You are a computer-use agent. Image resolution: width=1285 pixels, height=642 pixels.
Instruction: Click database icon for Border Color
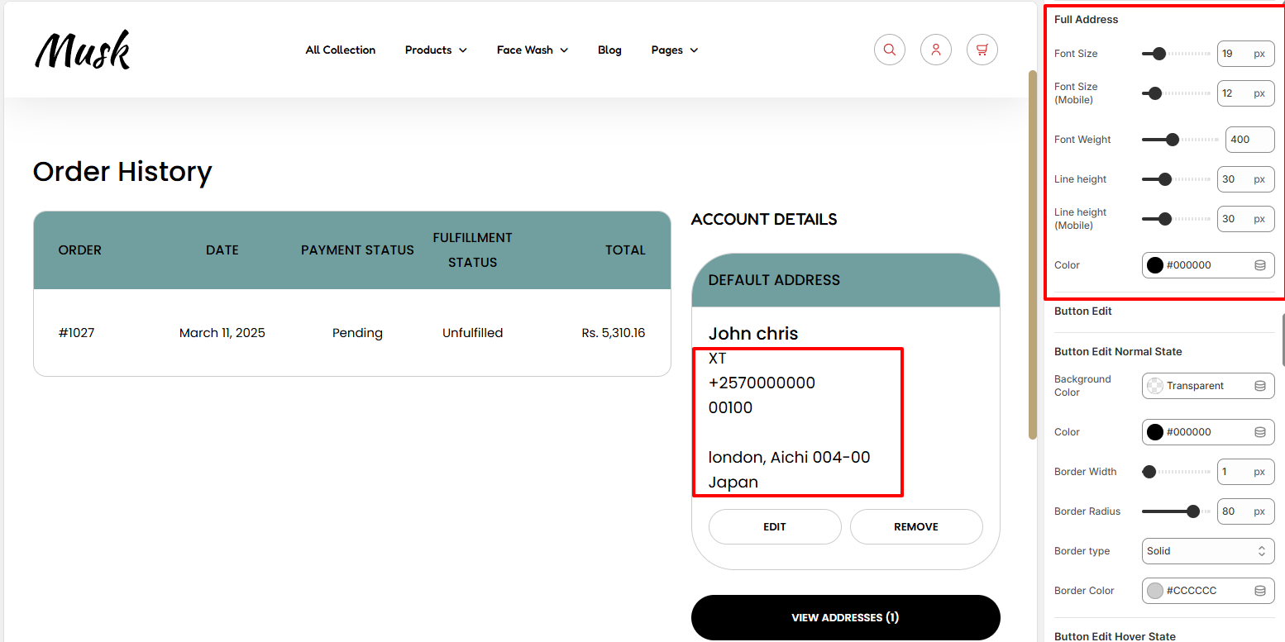pos(1260,591)
